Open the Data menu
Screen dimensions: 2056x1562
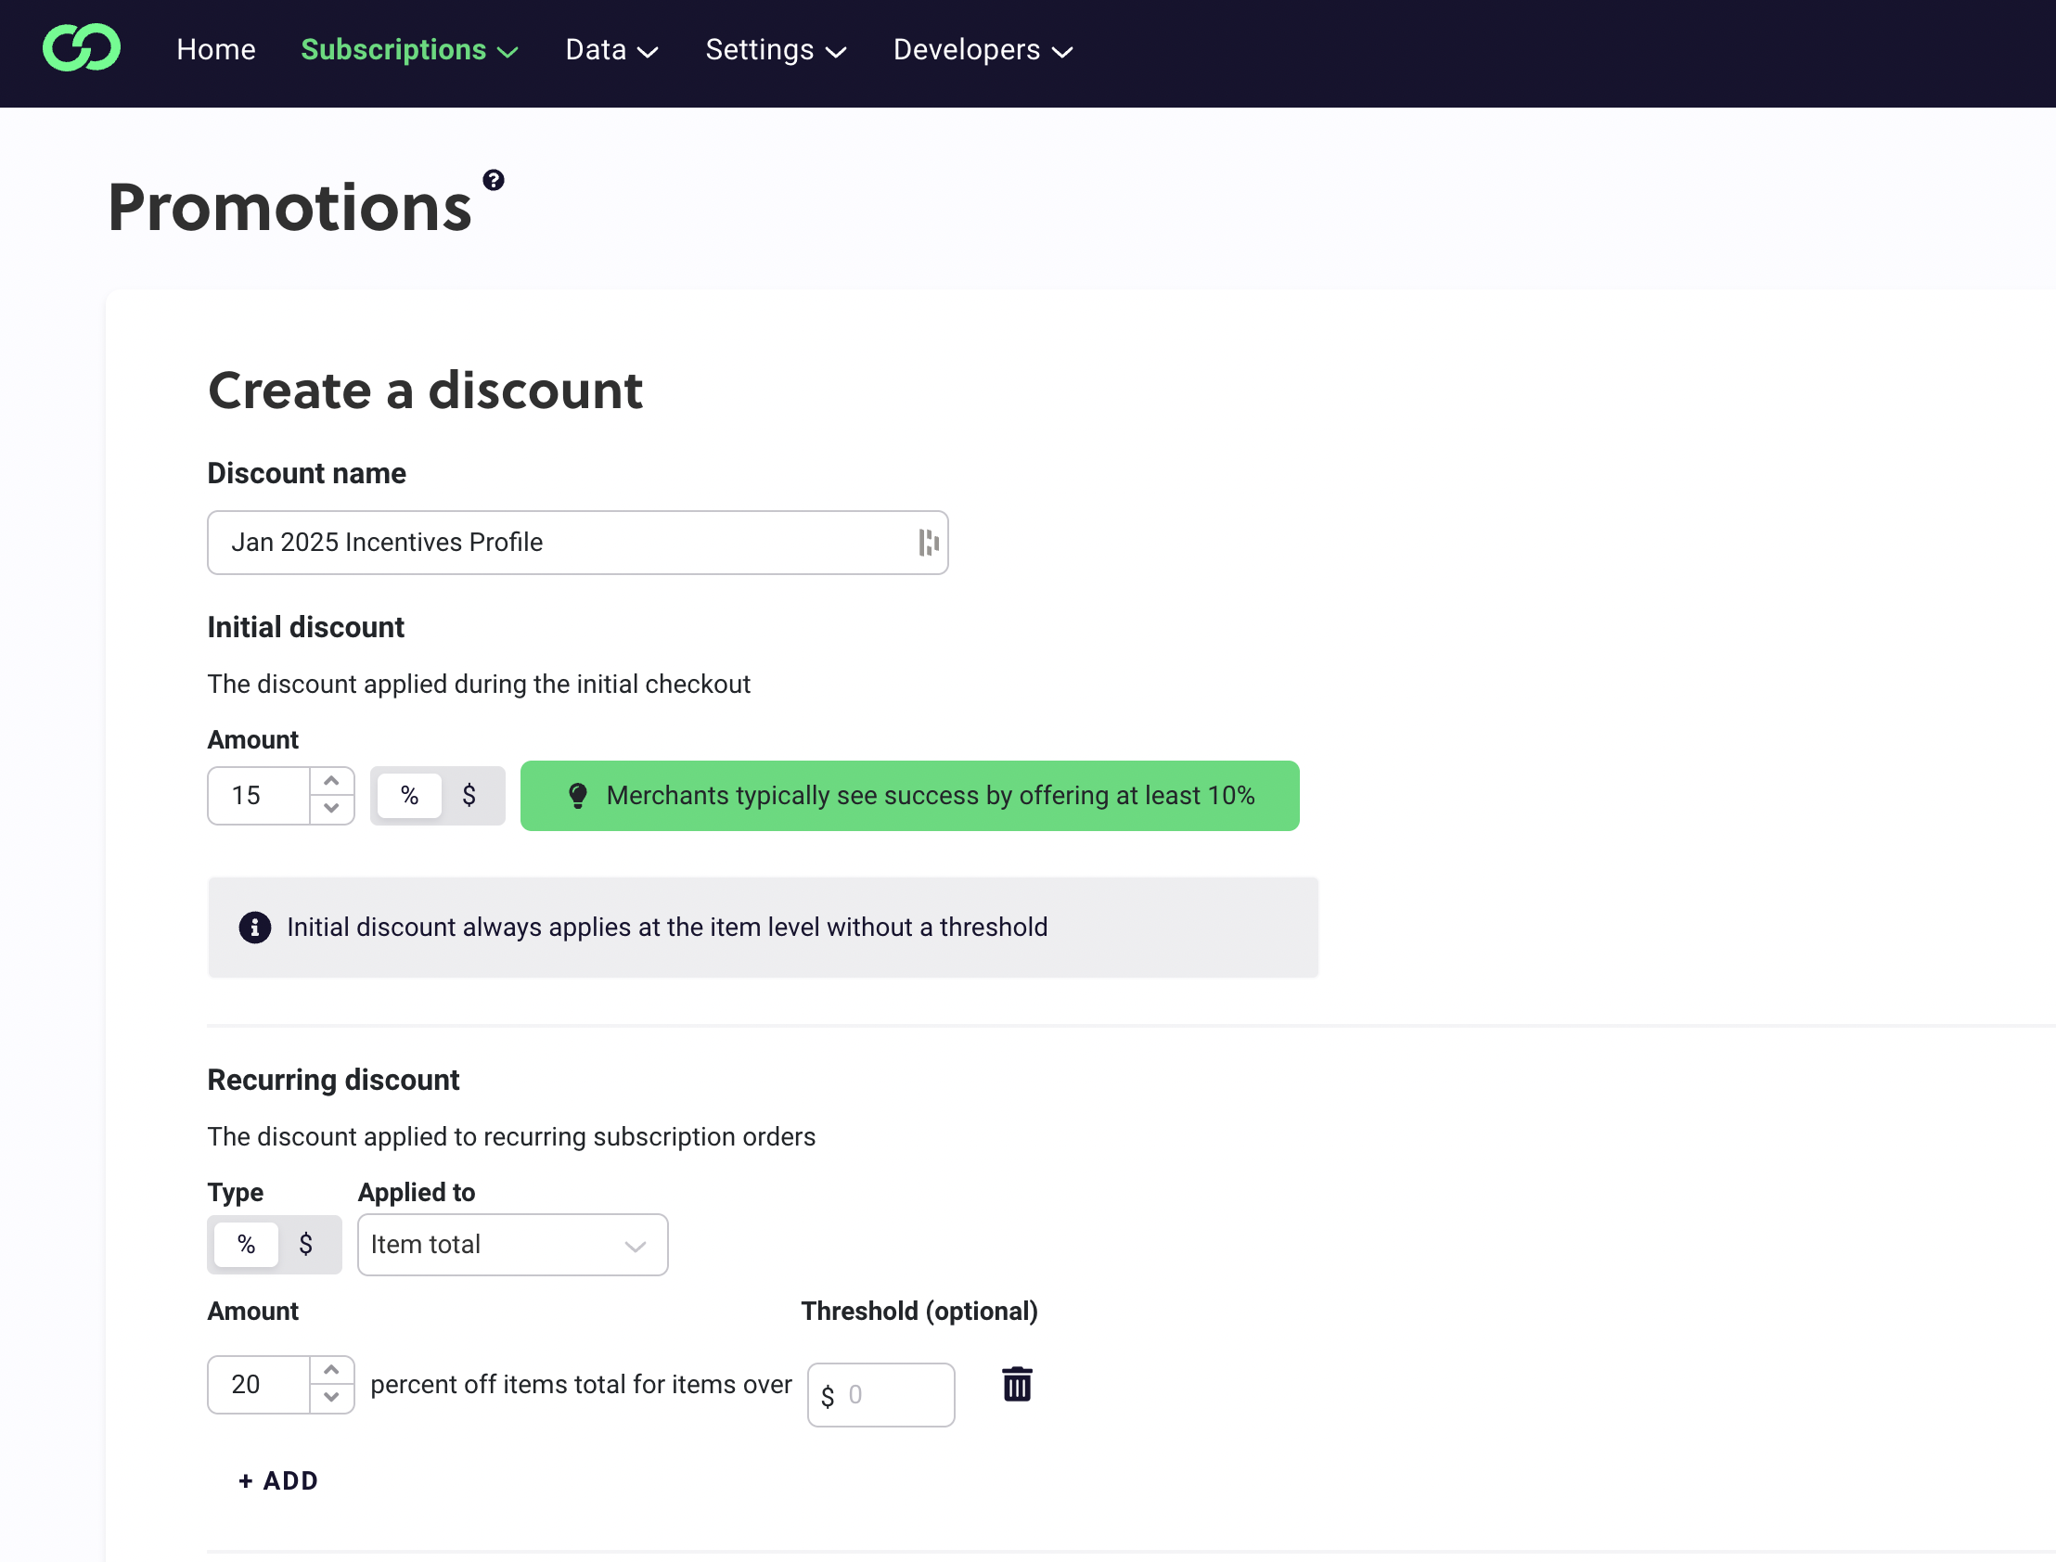coord(610,50)
